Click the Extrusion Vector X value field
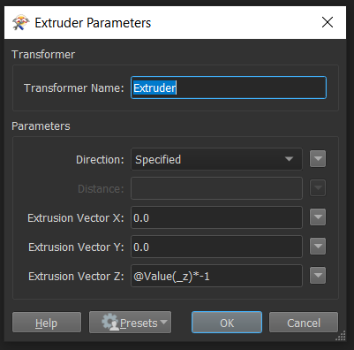 (x=216, y=217)
